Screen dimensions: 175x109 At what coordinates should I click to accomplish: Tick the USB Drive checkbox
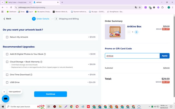point(7,82)
